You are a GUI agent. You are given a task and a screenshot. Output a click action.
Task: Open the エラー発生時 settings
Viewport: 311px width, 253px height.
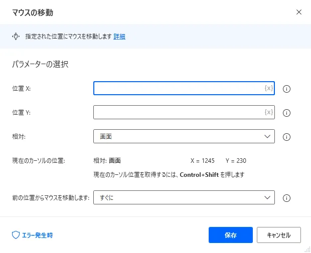[32, 235]
